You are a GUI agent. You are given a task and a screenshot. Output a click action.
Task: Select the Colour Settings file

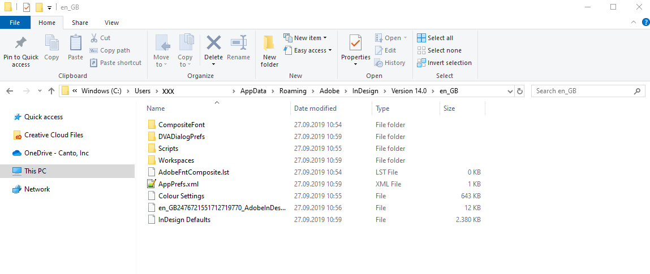pos(181,196)
